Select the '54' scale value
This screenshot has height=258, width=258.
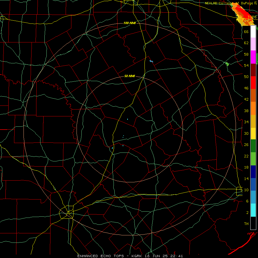pos(246,65)
